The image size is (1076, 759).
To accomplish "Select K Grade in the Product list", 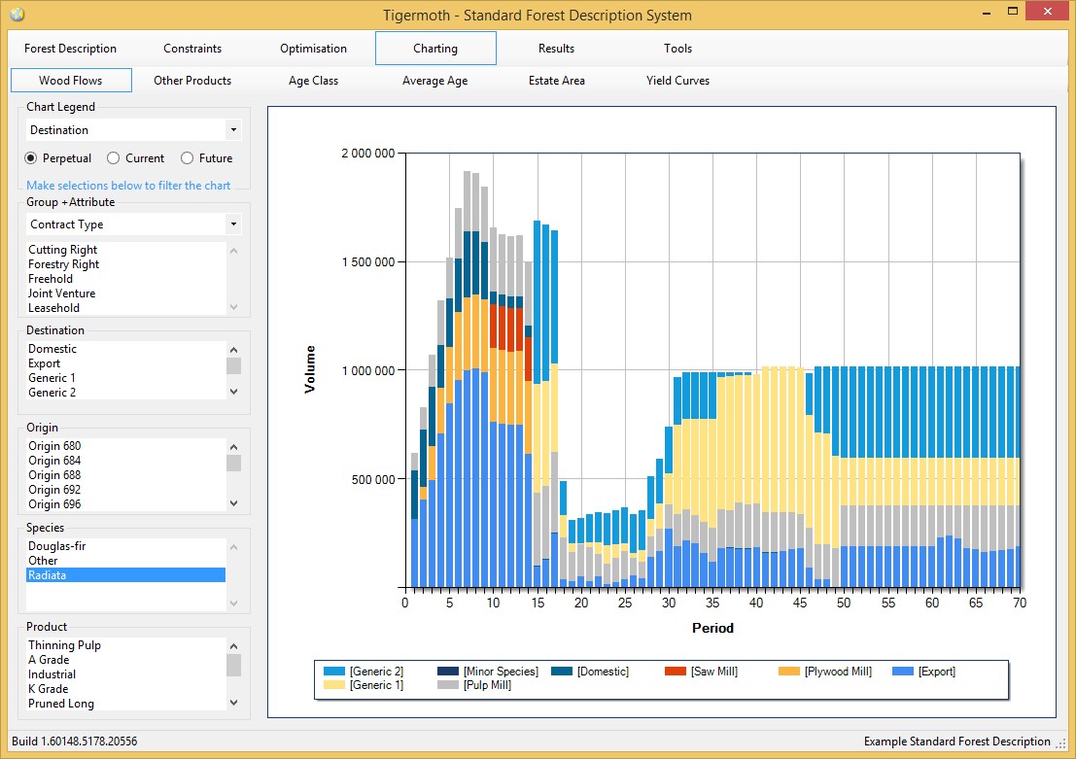I will pos(126,688).
